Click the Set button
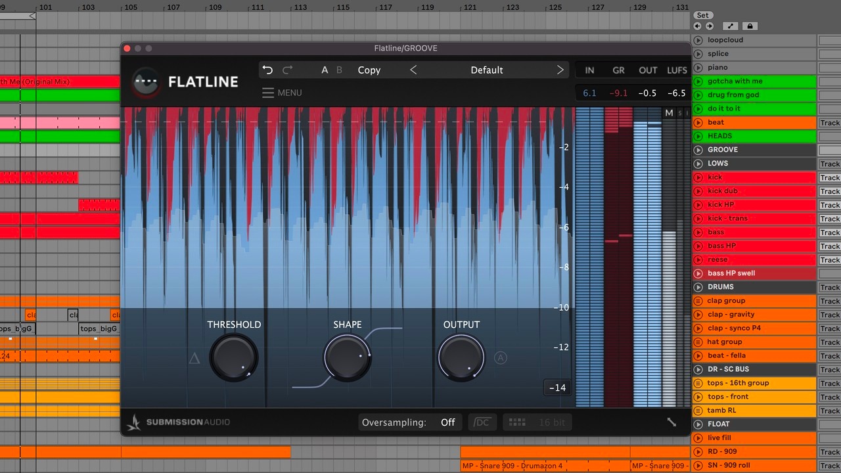841x473 pixels. [x=702, y=15]
